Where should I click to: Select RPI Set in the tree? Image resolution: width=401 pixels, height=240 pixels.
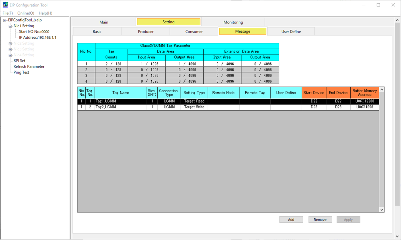(x=19, y=61)
